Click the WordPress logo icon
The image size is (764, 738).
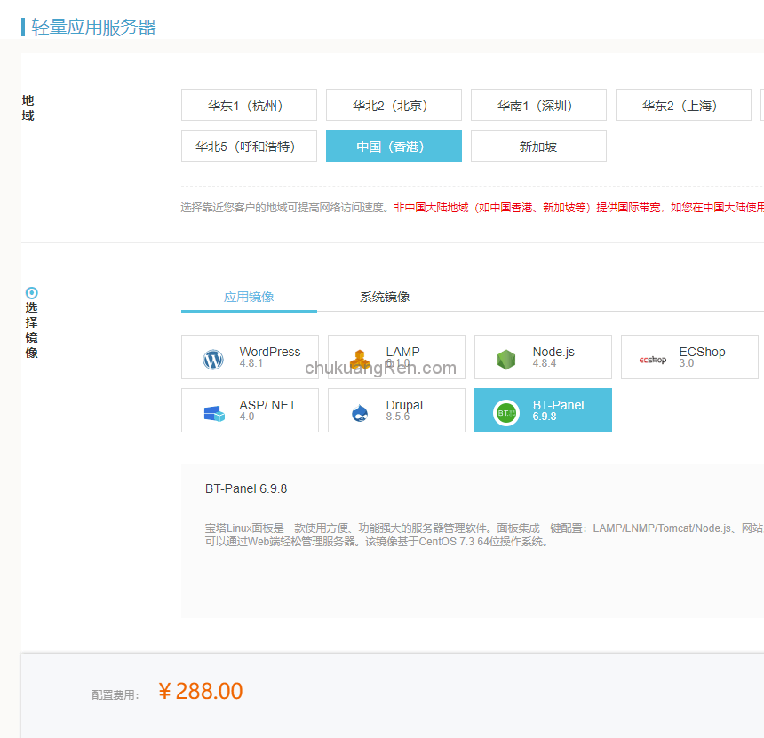pyautogui.click(x=213, y=360)
